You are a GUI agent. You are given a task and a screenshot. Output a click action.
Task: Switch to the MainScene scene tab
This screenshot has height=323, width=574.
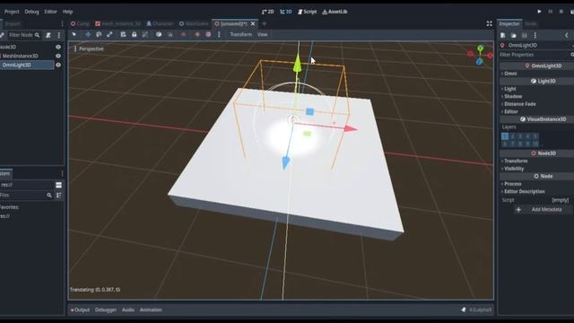pyautogui.click(x=194, y=24)
